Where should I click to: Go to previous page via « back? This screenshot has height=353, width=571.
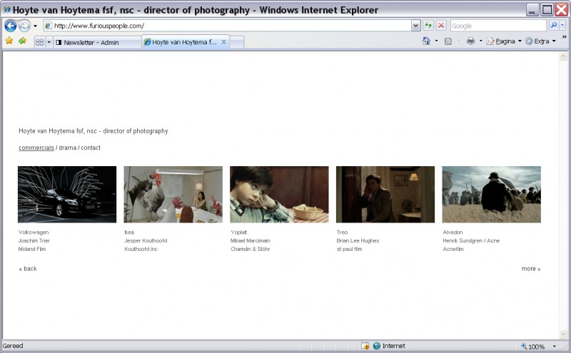coord(28,269)
